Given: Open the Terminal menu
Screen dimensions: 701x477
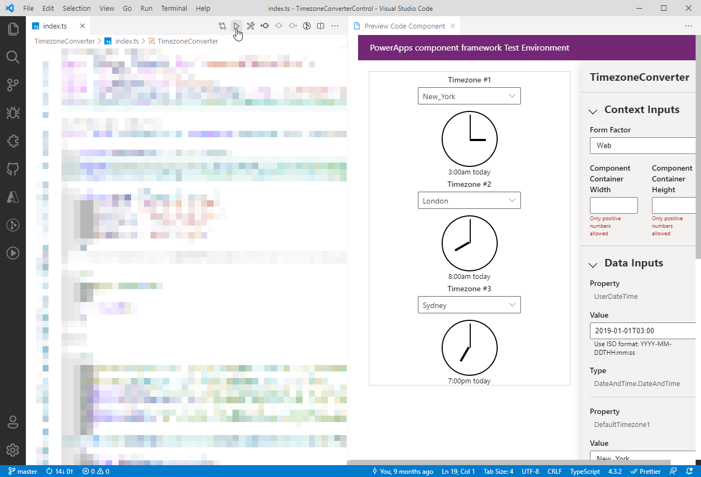Looking at the screenshot, I should 174,8.
